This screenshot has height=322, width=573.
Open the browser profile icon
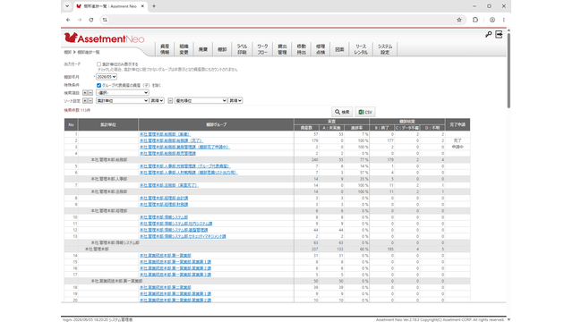coord(492,20)
